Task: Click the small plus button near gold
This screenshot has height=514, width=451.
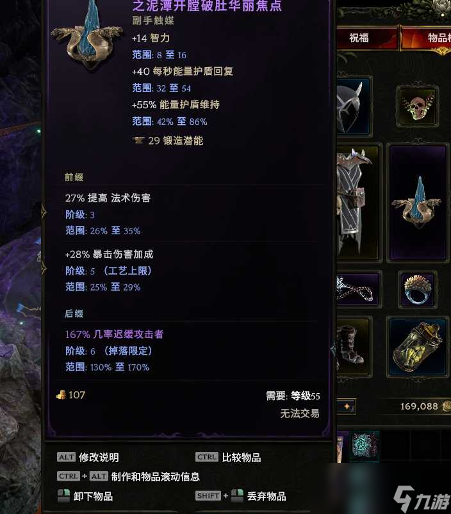Action: [x=347, y=406]
